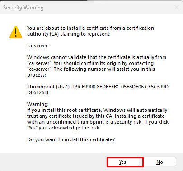Image resolution: width=183 pixels, height=171 pixels.
Task: Click the Warning: heading text
Action: (x=38, y=104)
